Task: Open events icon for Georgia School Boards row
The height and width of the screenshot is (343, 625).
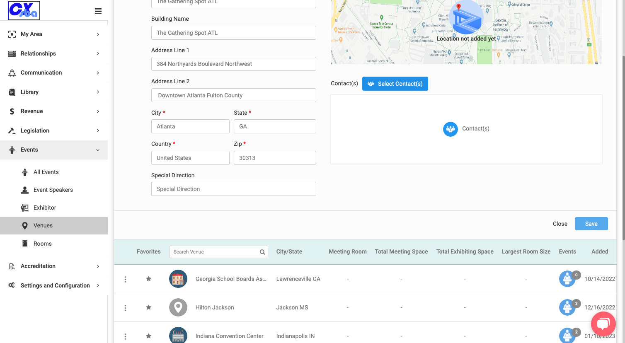Action: pos(567,279)
